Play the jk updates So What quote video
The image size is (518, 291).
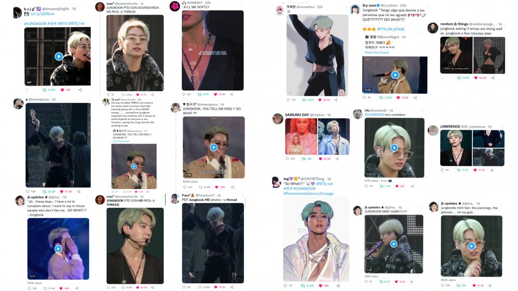[x=58, y=249]
